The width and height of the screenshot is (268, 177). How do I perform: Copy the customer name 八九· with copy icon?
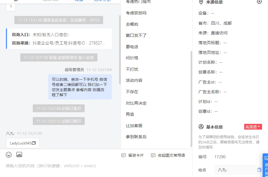259,170
